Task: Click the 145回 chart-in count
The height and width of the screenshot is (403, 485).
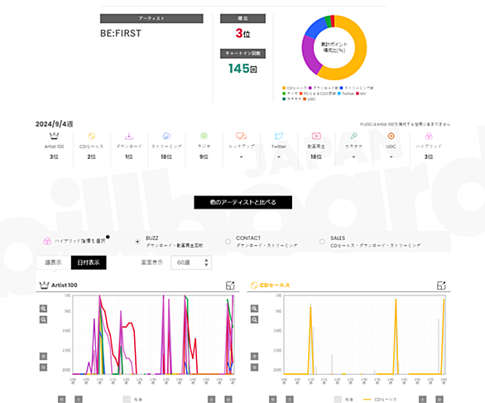Action: point(242,69)
